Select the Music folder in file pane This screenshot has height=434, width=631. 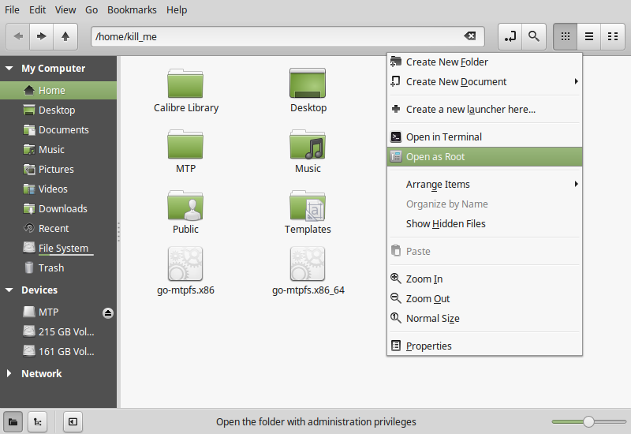pyautogui.click(x=308, y=152)
